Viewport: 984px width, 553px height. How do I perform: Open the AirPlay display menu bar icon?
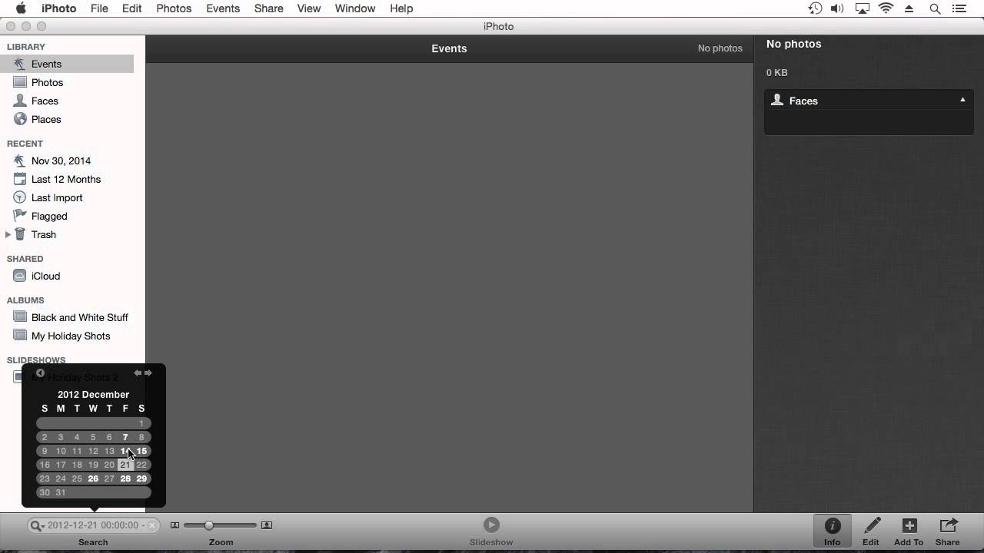point(862,8)
